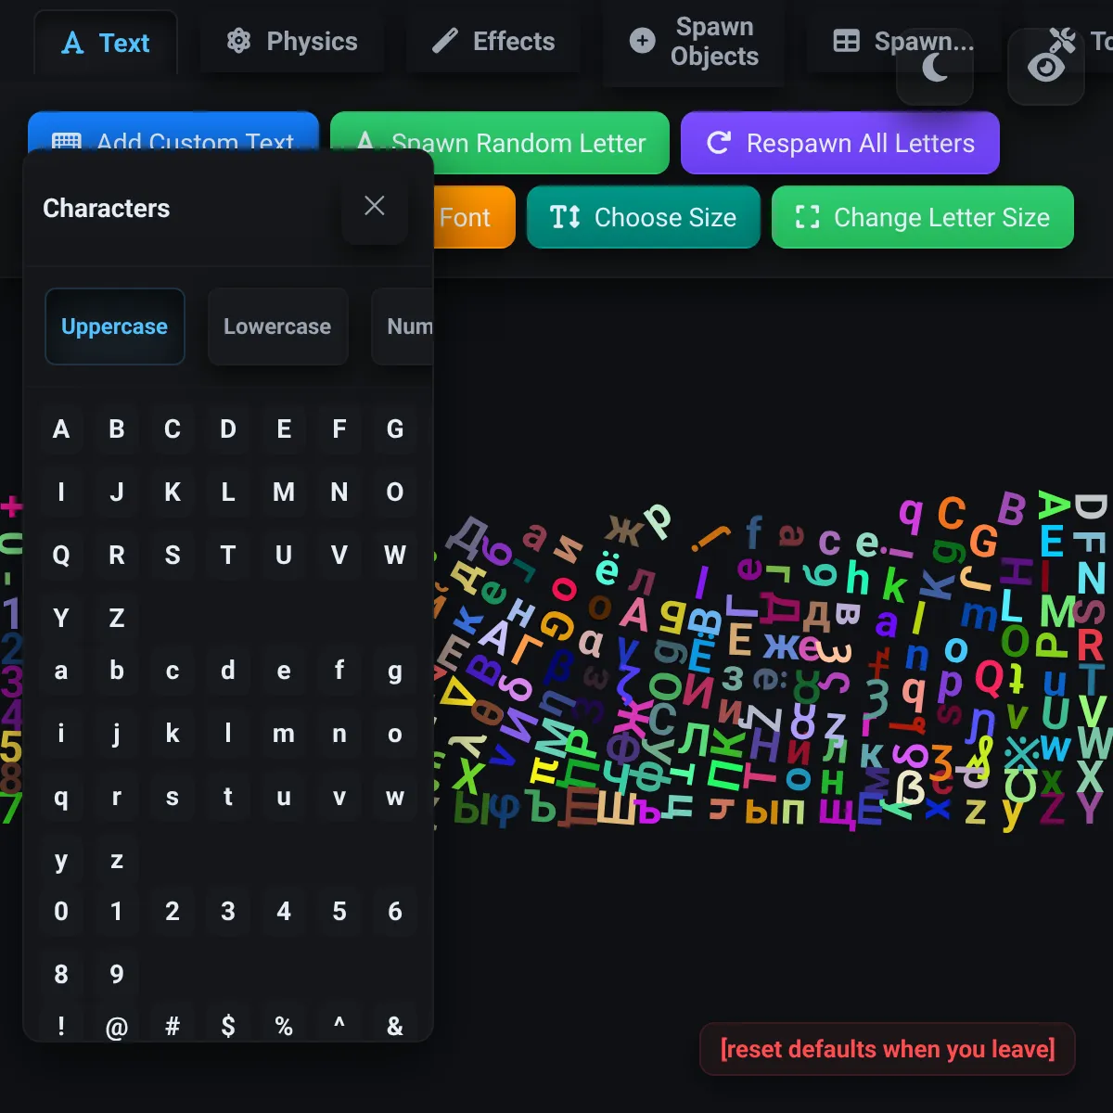Close the Characters panel
1113x1113 pixels.
coord(374,206)
